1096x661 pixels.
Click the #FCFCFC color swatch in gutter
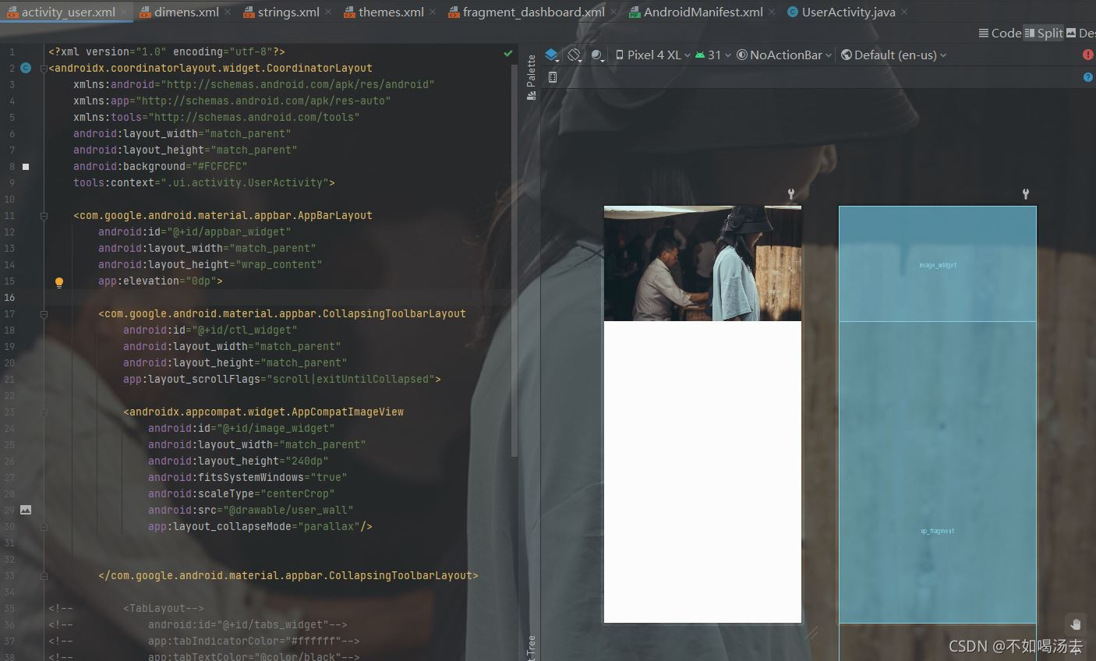pyautogui.click(x=26, y=167)
